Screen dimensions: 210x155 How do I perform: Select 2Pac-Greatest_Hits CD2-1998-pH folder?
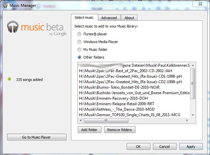coord(134,82)
